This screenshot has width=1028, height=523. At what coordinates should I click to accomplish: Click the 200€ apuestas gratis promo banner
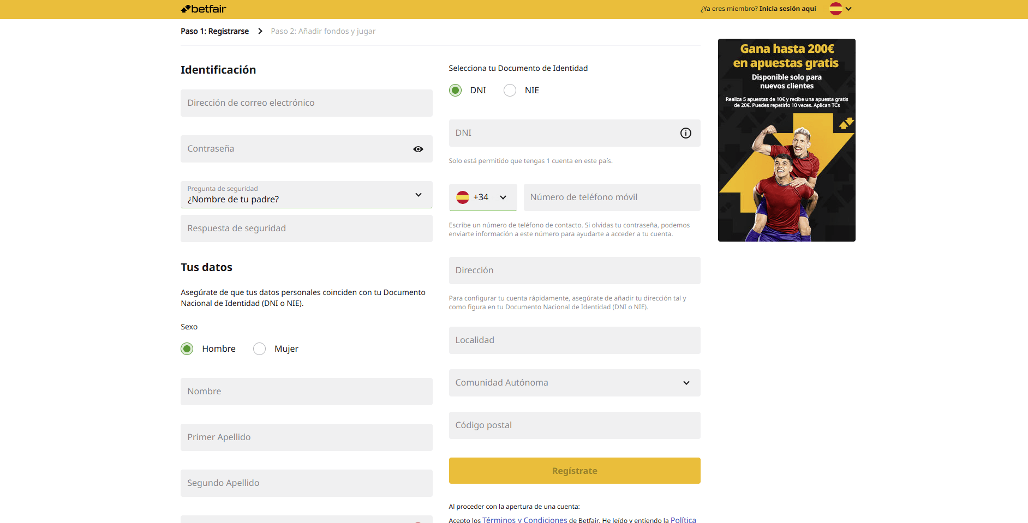(787, 140)
